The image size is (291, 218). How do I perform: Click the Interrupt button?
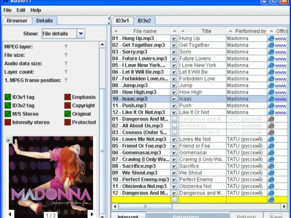point(128,216)
